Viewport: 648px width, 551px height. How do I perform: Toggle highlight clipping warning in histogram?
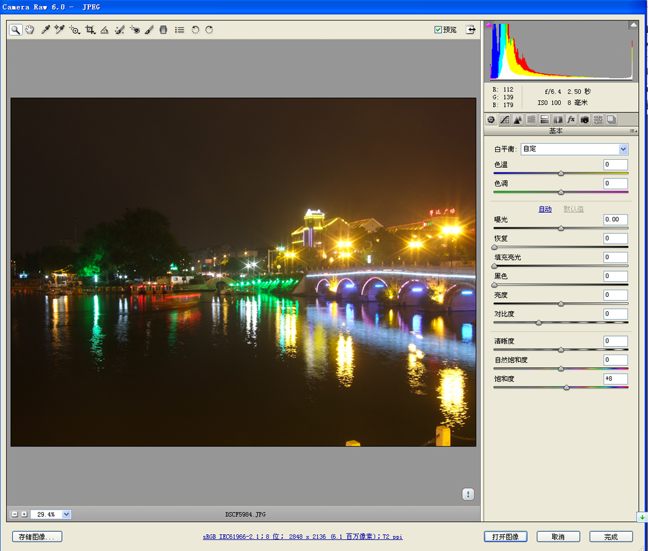pos(633,25)
